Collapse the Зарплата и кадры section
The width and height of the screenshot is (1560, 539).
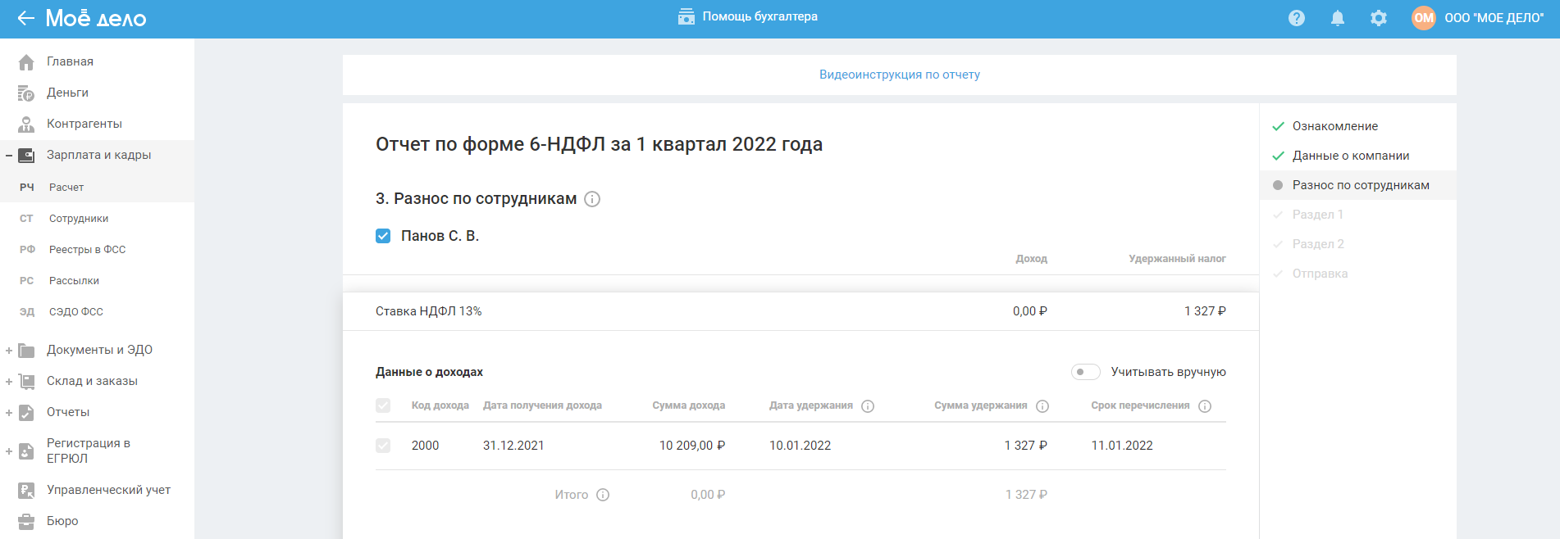point(8,156)
